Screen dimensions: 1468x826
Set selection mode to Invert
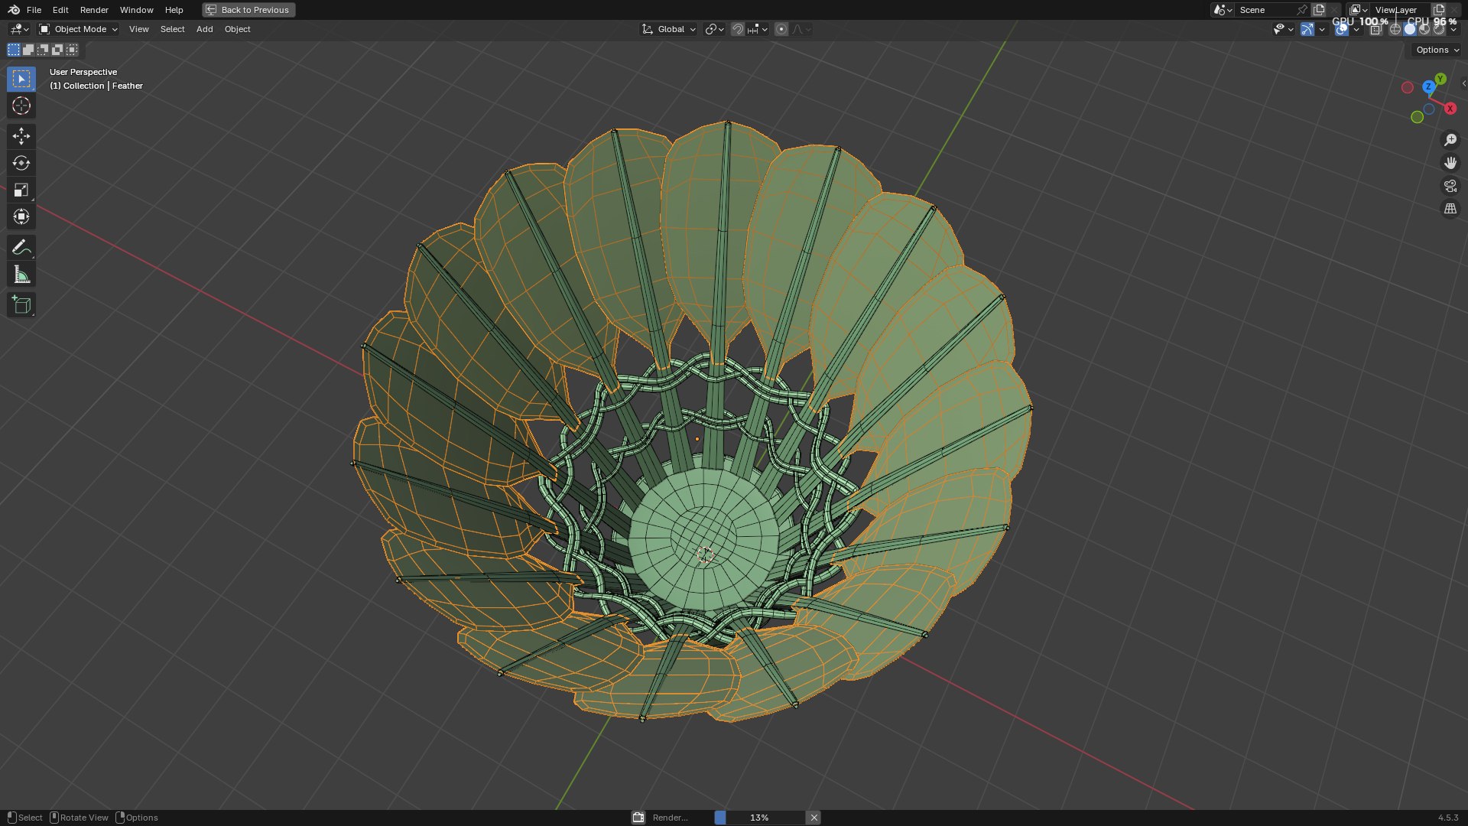pos(57,50)
